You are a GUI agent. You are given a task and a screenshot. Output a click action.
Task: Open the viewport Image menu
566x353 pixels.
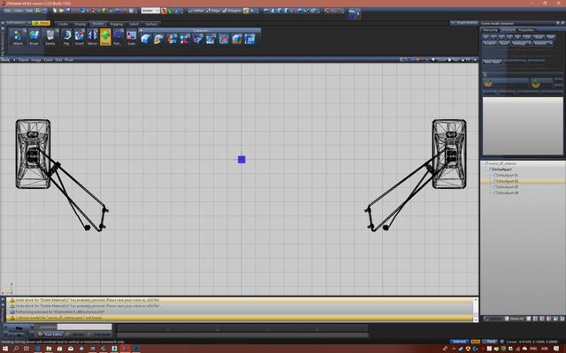click(x=36, y=60)
